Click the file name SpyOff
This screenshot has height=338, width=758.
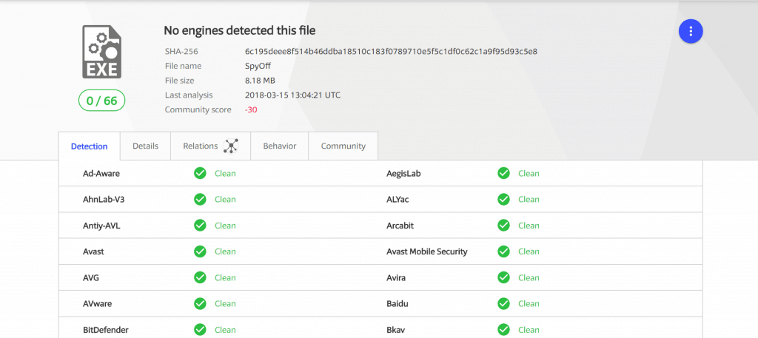point(258,66)
